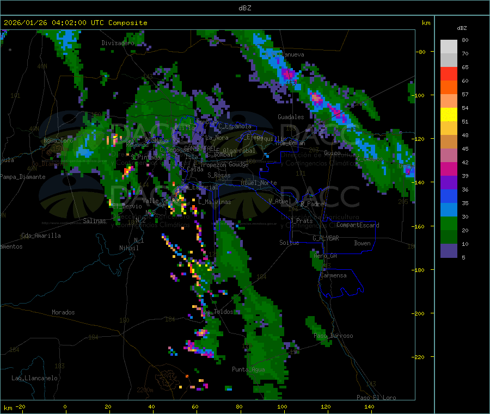Click the Punta_Agua location label
The width and height of the screenshot is (490, 414).
tap(248, 369)
